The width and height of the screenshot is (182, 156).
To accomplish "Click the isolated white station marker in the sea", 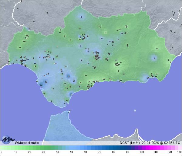I will (x=135, y=110).
